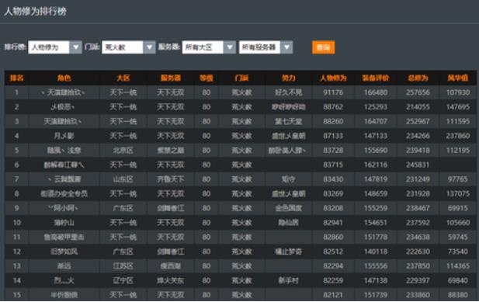Click the 人物修为 column header
The height and width of the screenshot is (302, 479).
pyautogui.click(x=333, y=78)
